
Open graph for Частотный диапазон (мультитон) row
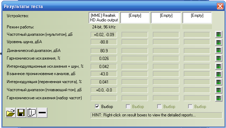(219, 34)
